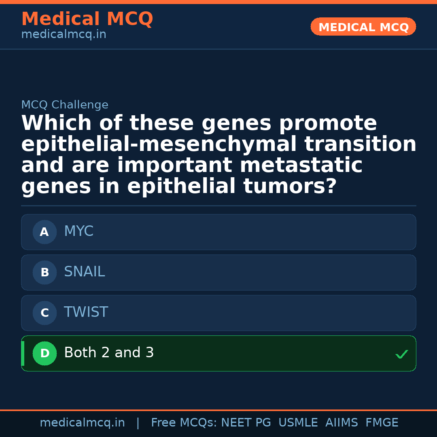
Task: Click the question text about epithelial-mesenchymal transition
Action: coord(218,155)
